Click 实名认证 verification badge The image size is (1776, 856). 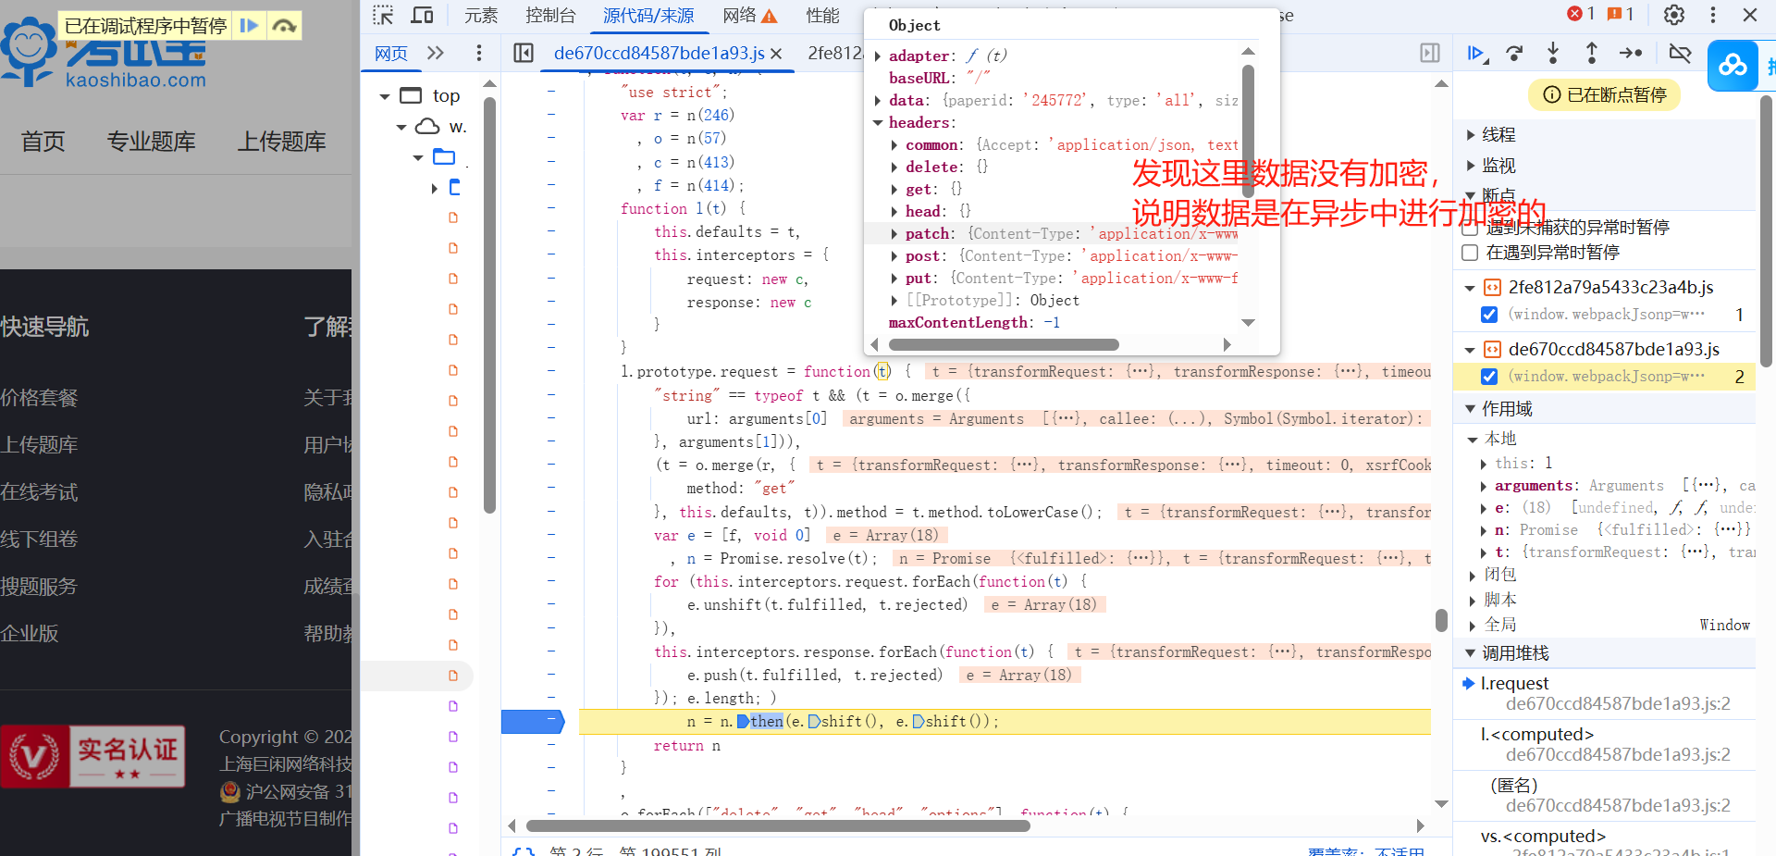(x=92, y=757)
